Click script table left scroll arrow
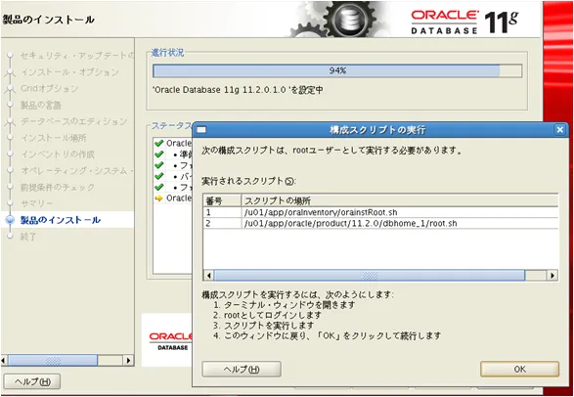This screenshot has width=574, height=397. click(x=208, y=275)
